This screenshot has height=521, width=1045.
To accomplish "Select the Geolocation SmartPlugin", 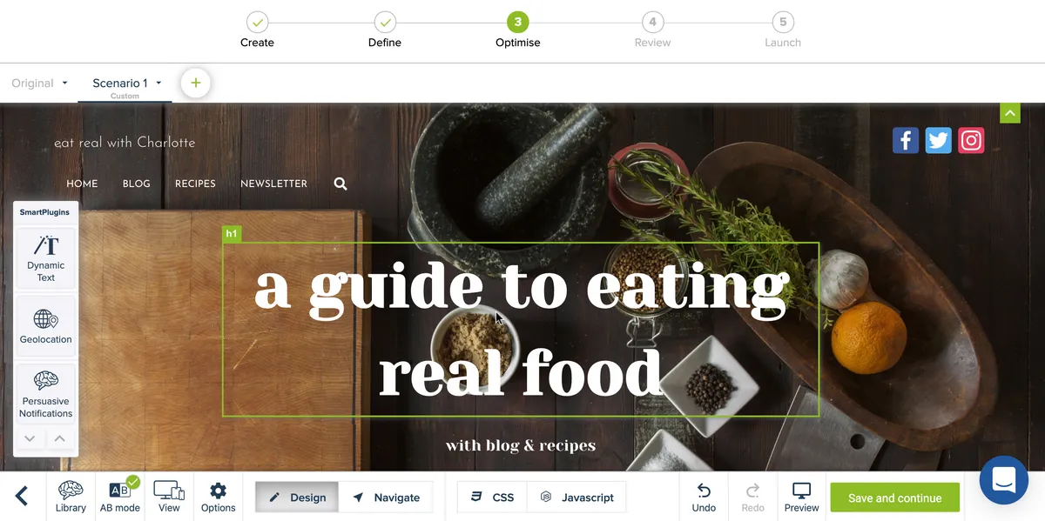I will [45, 325].
